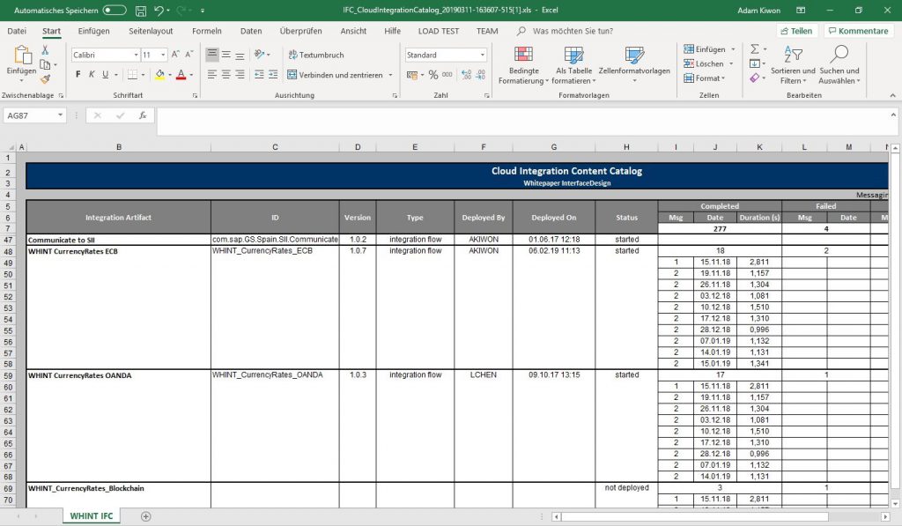Image resolution: width=902 pixels, height=526 pixels.
Task: Expand the Verbinden und zentrieren dropdown arrow
Action: 390,75
